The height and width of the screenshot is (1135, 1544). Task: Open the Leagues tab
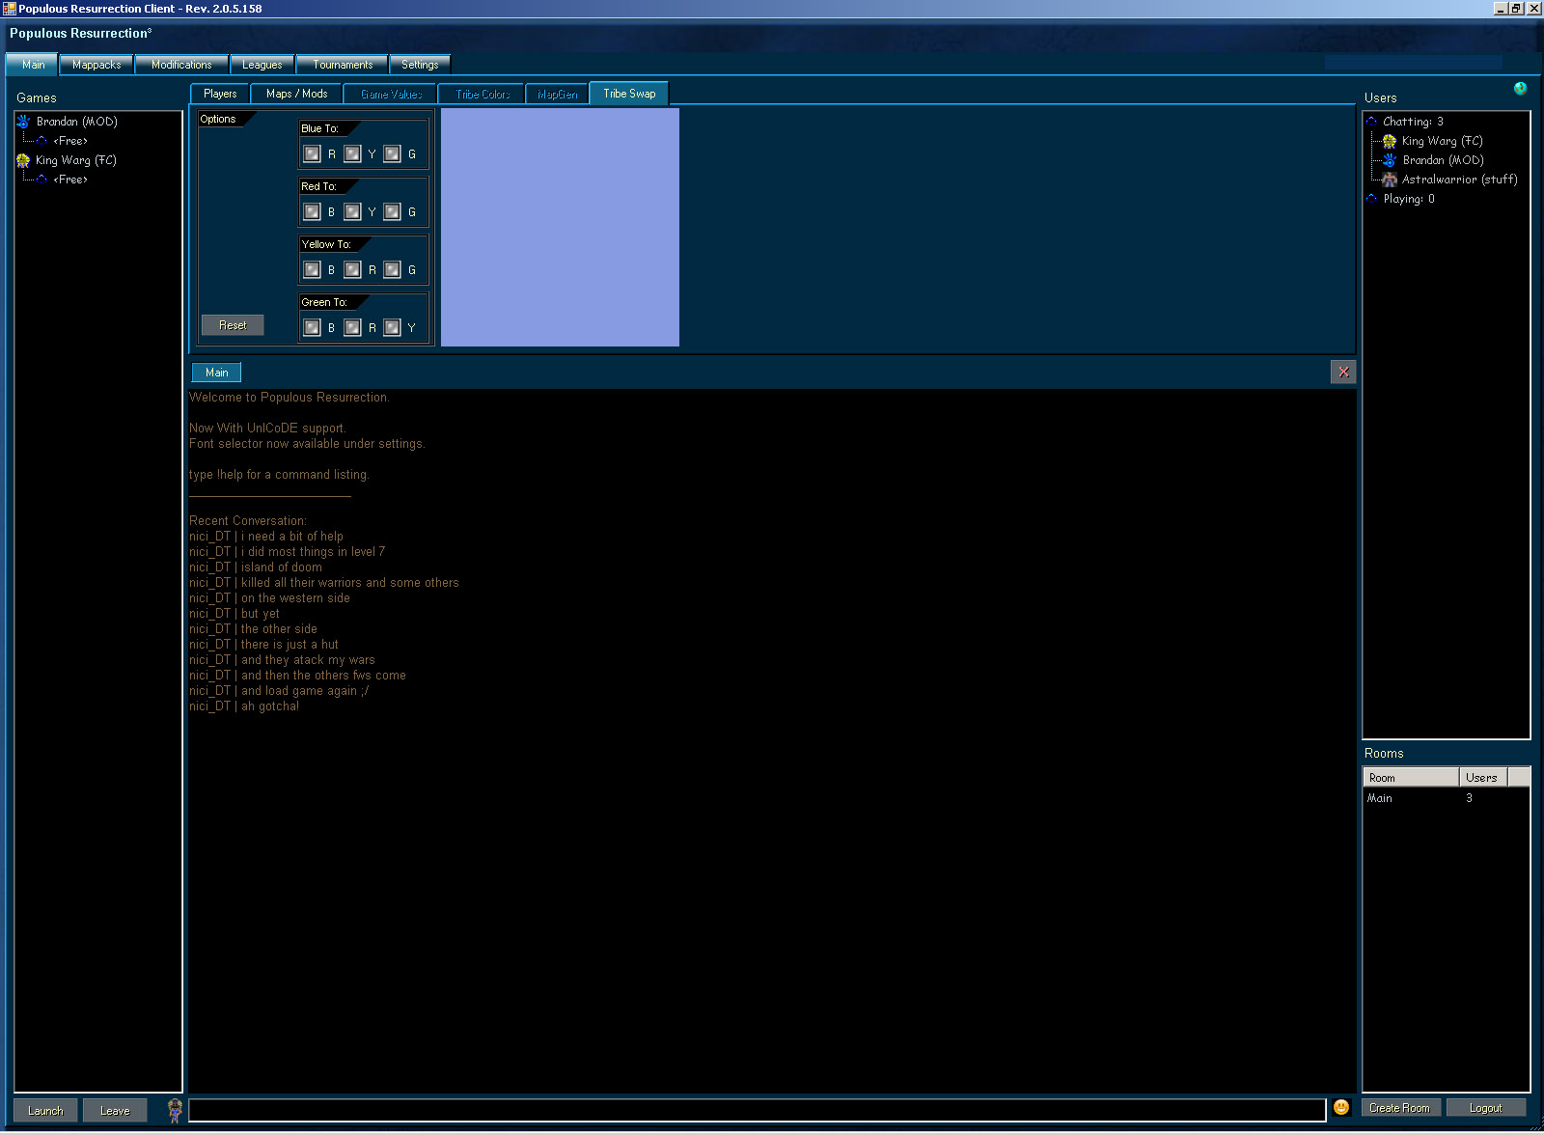click(262, 65)
